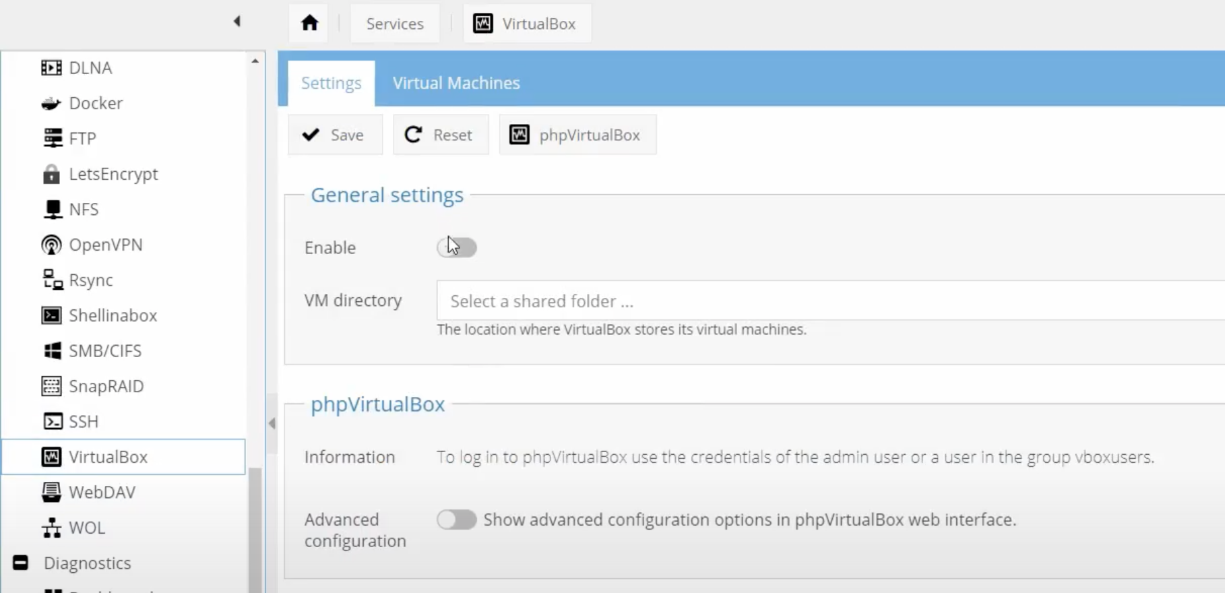
Task: Click the LetsEncrypt padlock icon
Action: [x=51, y=175]
